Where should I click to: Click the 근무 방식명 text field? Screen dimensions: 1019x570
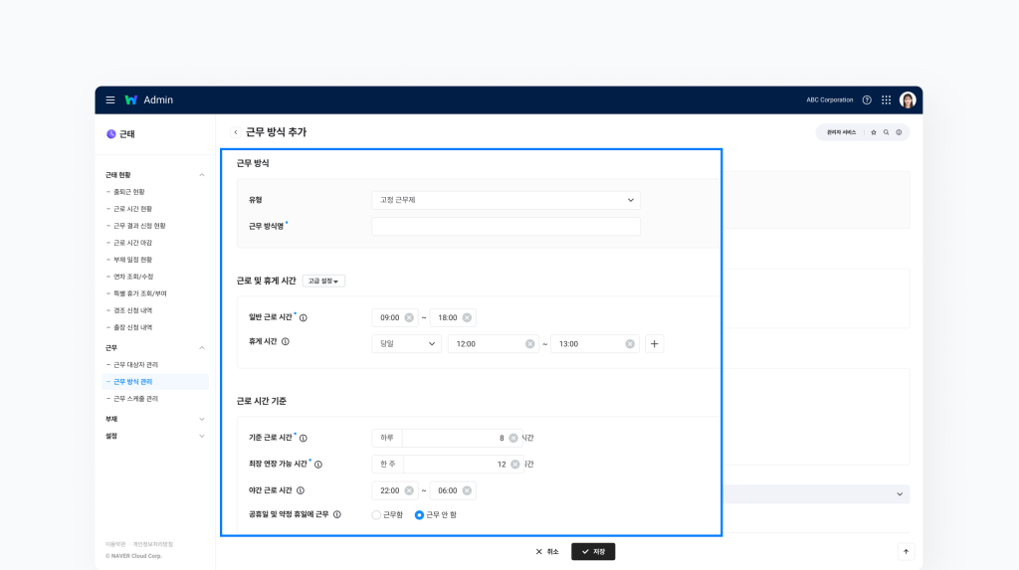click(506, 227)
